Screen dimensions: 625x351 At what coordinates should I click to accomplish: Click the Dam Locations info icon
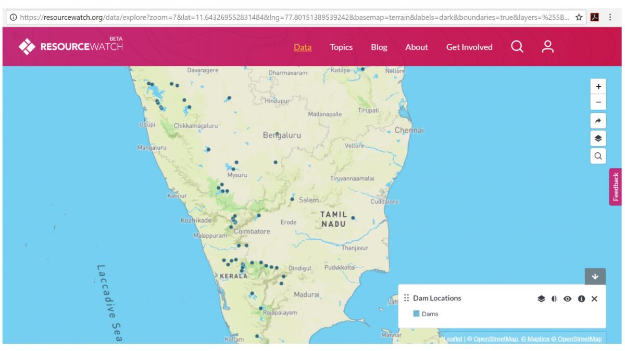click(581, 299)
